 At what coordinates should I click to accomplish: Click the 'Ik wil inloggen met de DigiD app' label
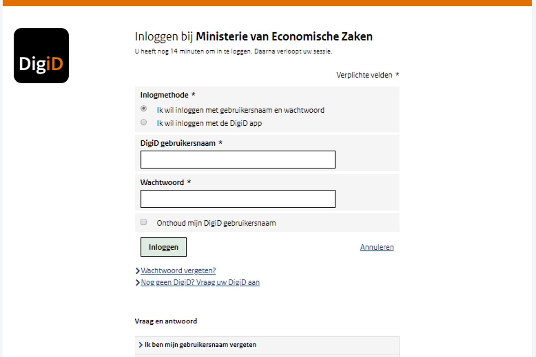click(x=209, y=123)
